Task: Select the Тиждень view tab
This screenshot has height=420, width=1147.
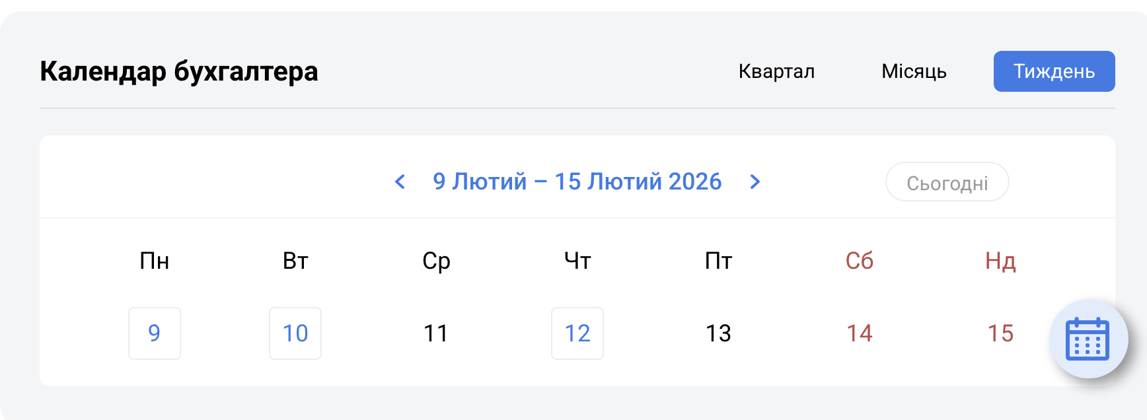Action: (1054, 71)
